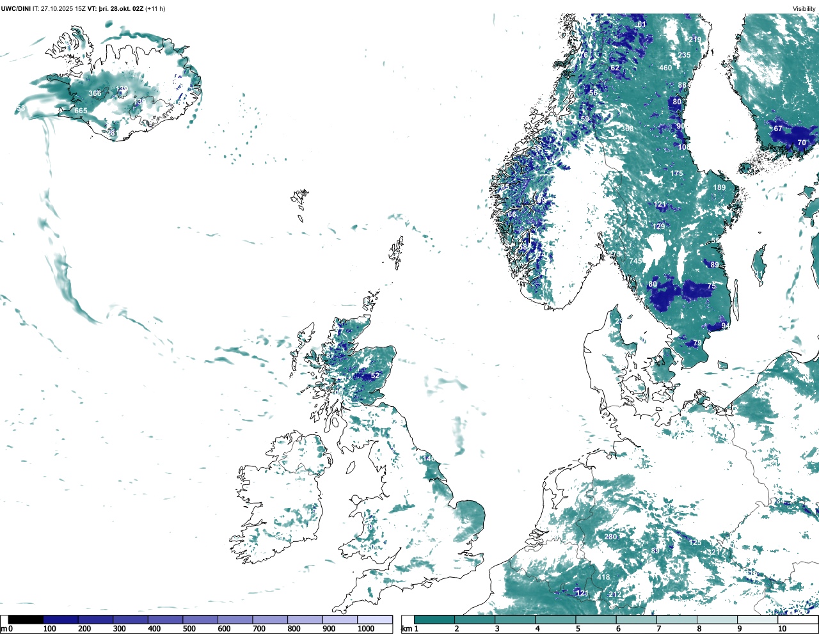
Task: Select the '94' value on Sweden's southeast coast
Action: pos(725,326)
